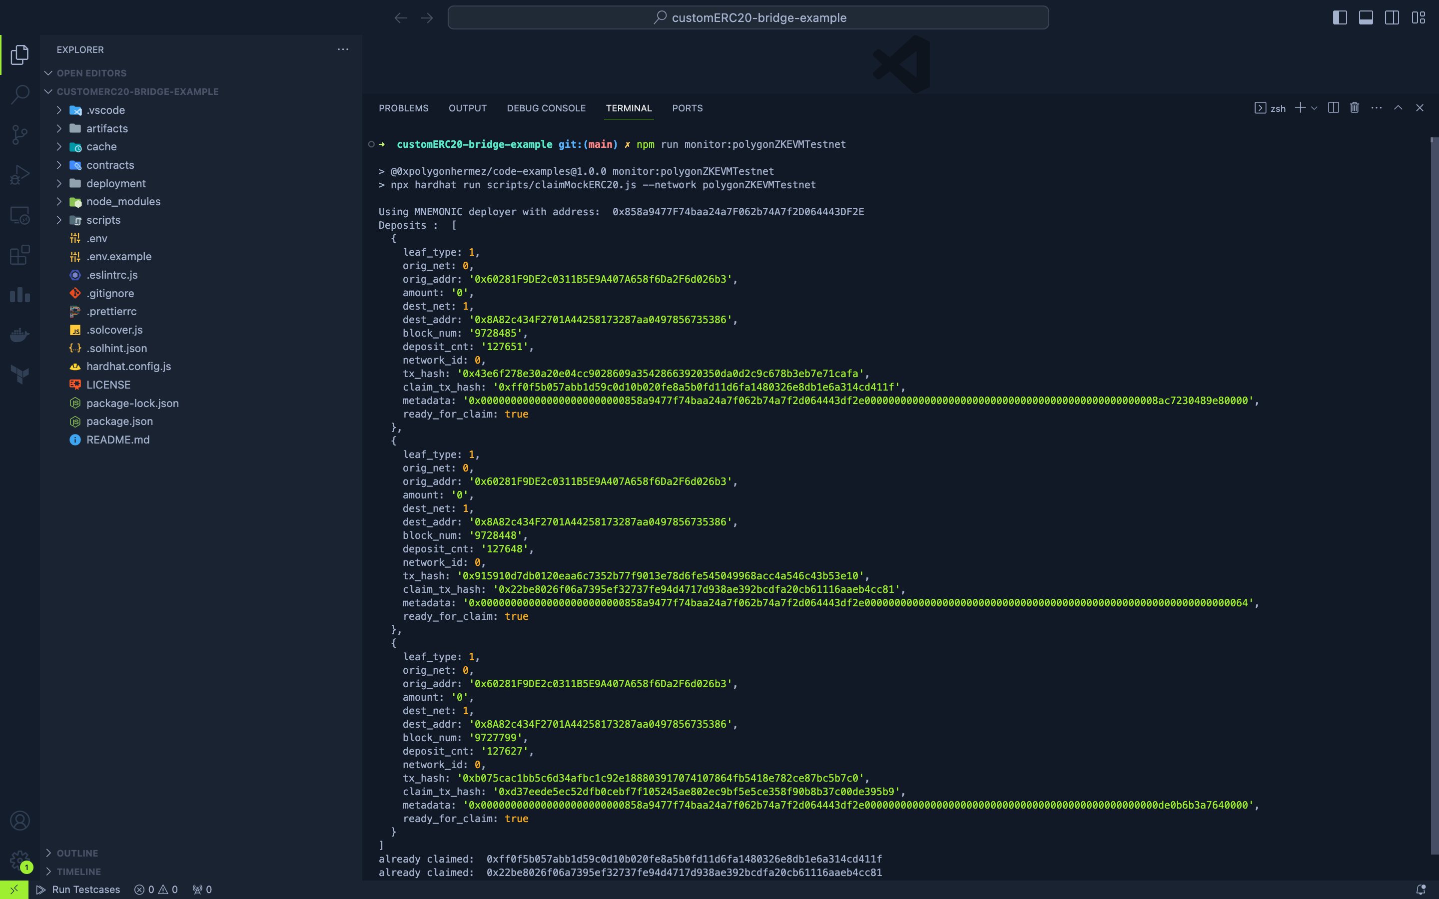Expand the contracts folder
This screenshot has width=1439, height=899.
point(110,165)
